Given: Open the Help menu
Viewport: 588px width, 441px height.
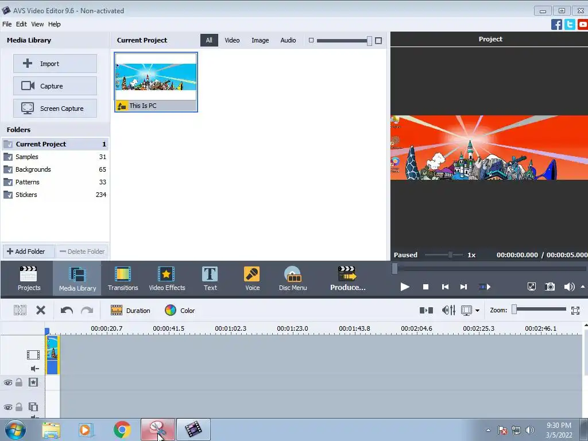Looking at the screenshot, I should tap(54, 24).
